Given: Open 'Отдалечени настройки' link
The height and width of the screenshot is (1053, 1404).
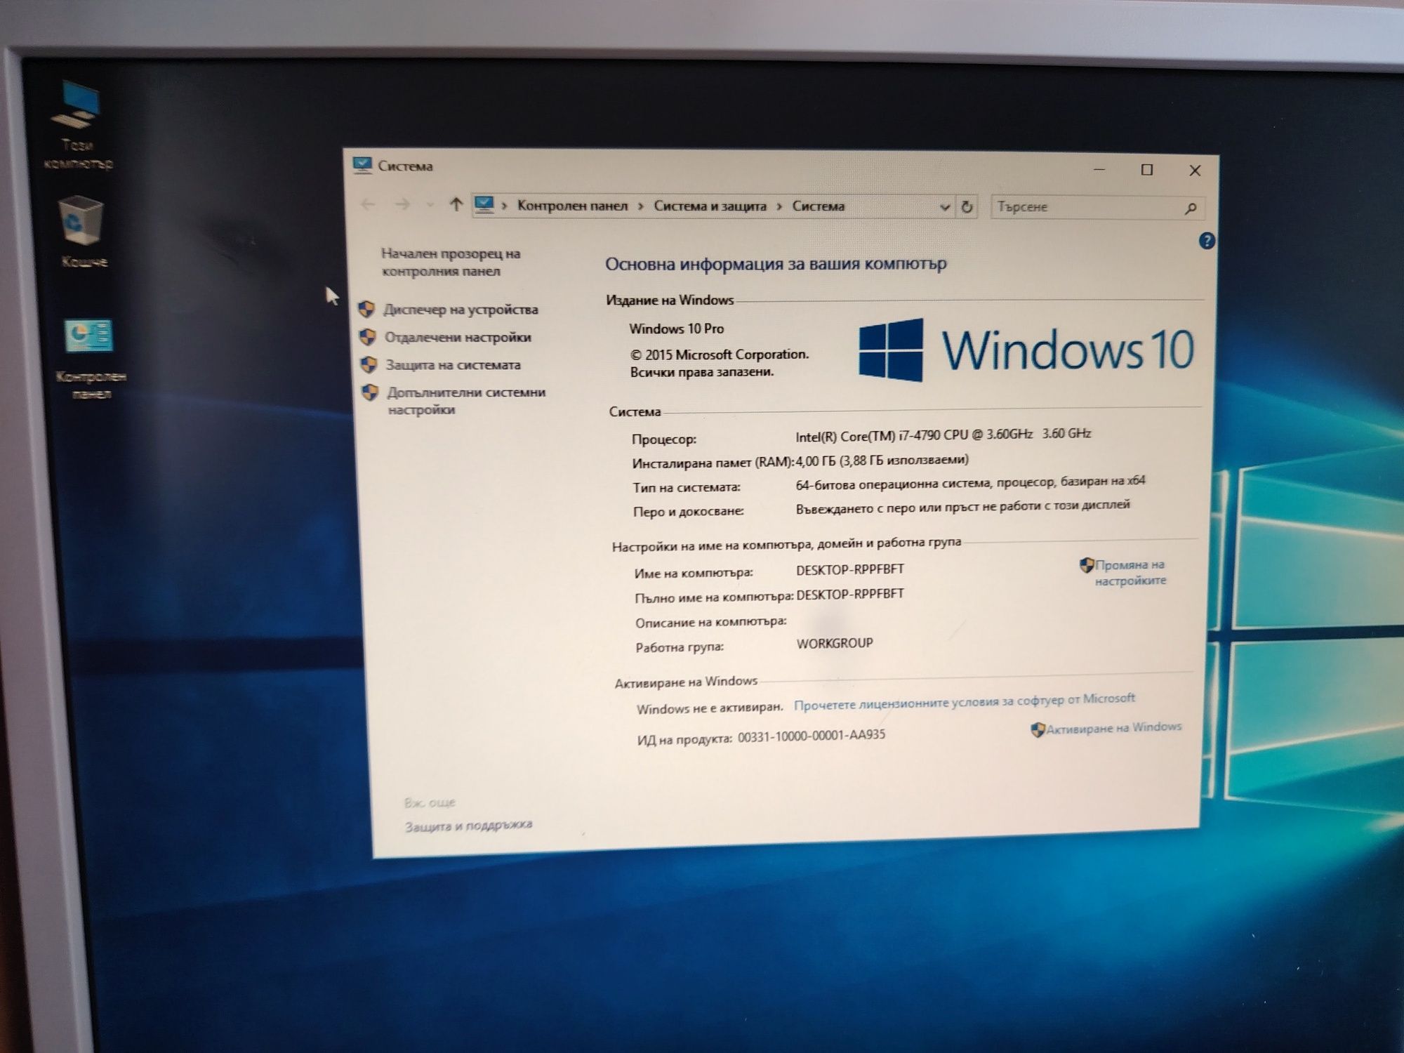Looking at the screenshot, I should [x=458, y=337].
